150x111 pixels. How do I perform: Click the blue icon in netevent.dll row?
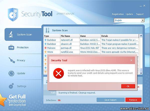[45, 40]
